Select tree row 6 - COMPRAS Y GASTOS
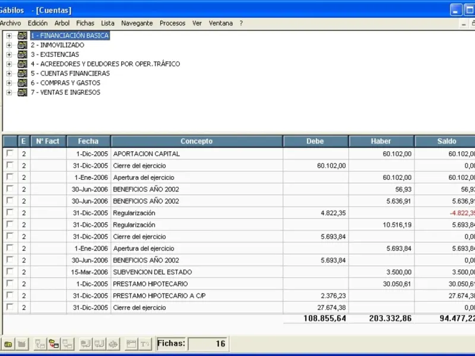 tap(65, 83)
